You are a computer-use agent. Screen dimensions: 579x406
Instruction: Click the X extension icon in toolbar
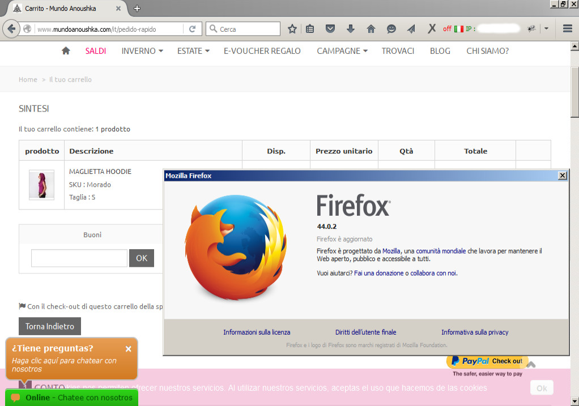(431, 28)
